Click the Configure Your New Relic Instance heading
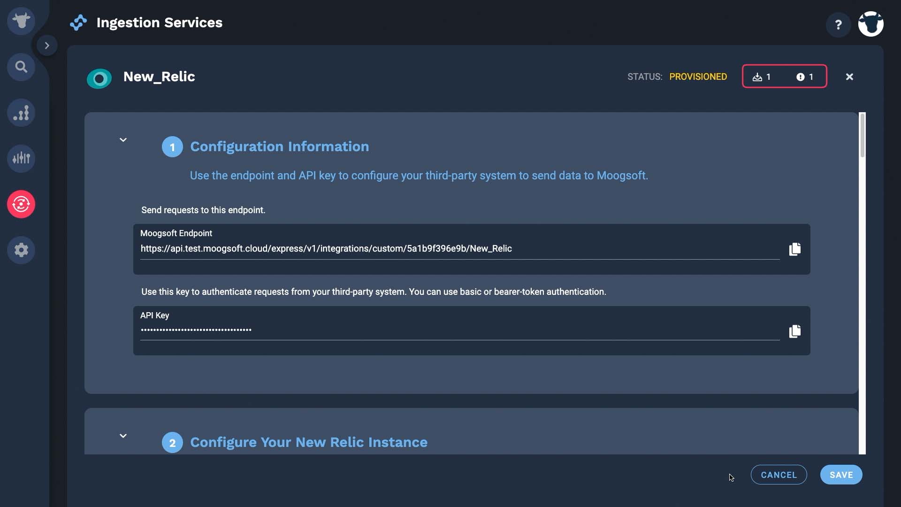The width and height of the screenshot is (901, 507). [x=309, y=442]
